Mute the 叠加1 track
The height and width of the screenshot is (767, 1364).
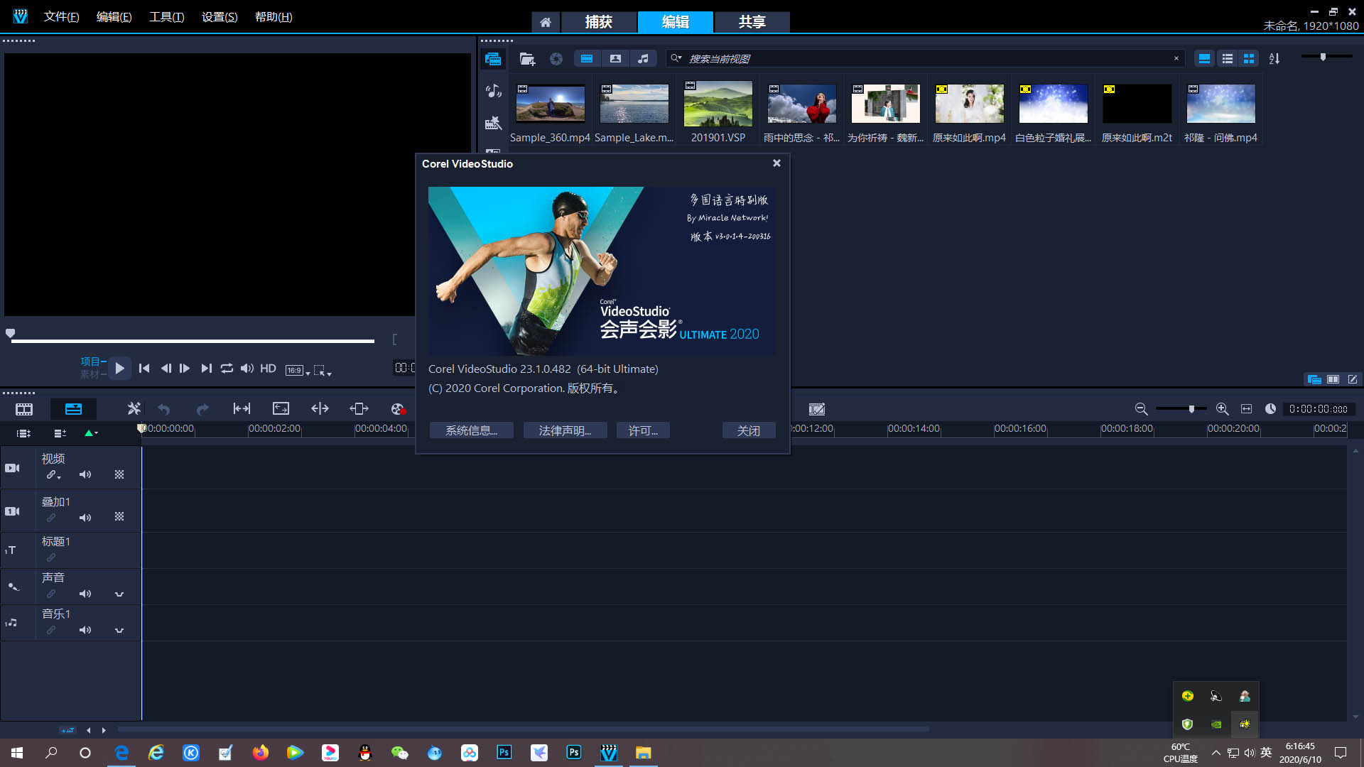(x=85, y=518)
